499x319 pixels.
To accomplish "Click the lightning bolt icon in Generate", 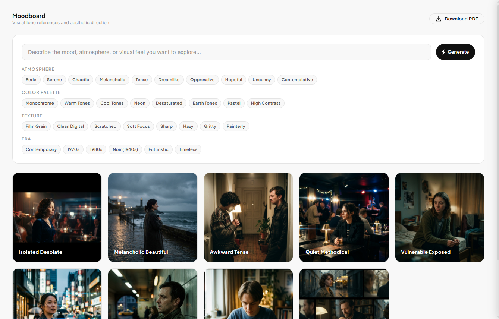I will point(443,52).
